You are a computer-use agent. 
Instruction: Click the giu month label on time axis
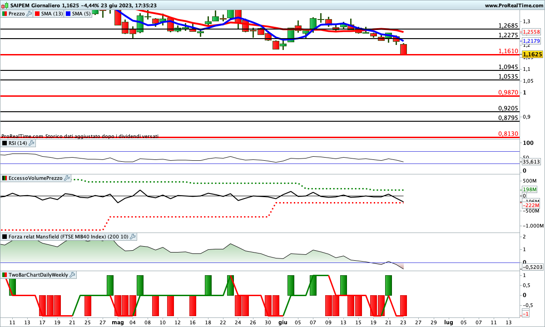(282, 322)
